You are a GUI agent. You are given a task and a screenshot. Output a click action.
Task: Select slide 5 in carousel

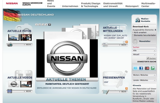[x=50, y=24]
